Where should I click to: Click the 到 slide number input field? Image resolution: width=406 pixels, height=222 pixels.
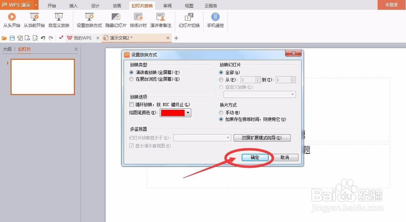(283, 80)
